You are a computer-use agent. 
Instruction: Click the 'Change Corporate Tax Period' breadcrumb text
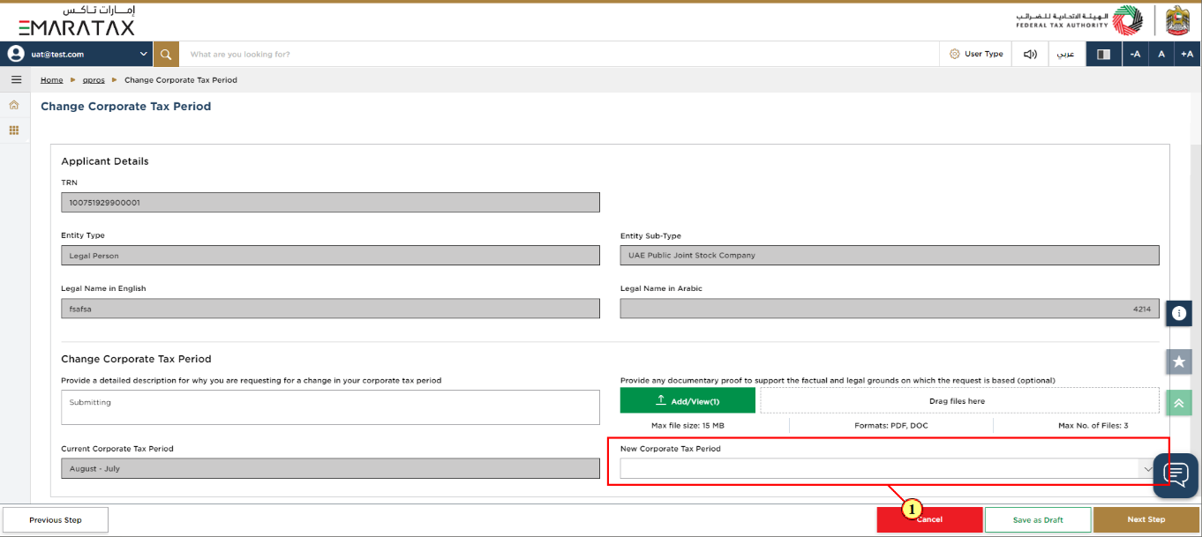(181, 80)
